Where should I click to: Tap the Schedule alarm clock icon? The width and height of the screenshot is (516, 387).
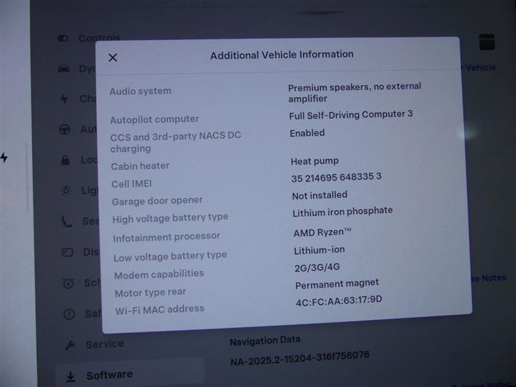coord(68,283)
